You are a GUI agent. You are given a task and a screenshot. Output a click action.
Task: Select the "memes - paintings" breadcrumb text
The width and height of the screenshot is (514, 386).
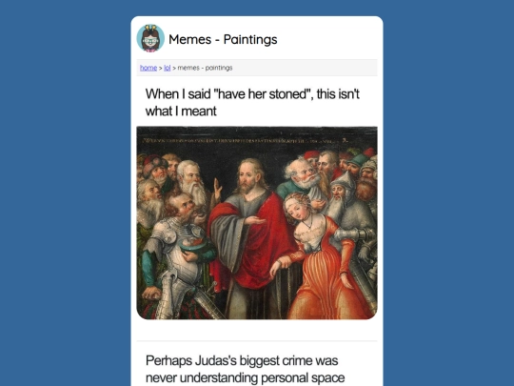205,68
